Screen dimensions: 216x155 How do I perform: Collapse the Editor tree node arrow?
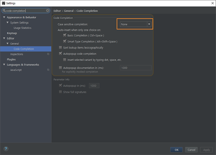coord(4,38)
